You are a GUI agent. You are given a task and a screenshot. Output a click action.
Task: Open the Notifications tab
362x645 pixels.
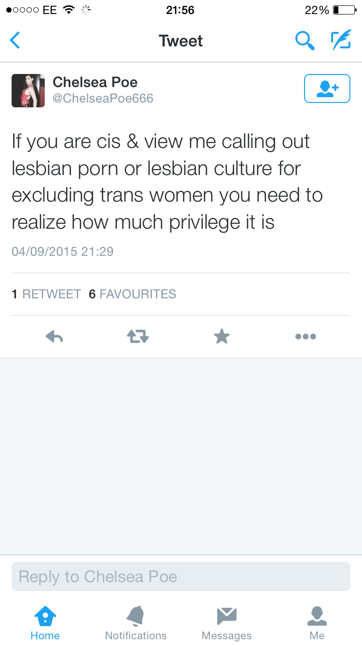pos(136,623)
